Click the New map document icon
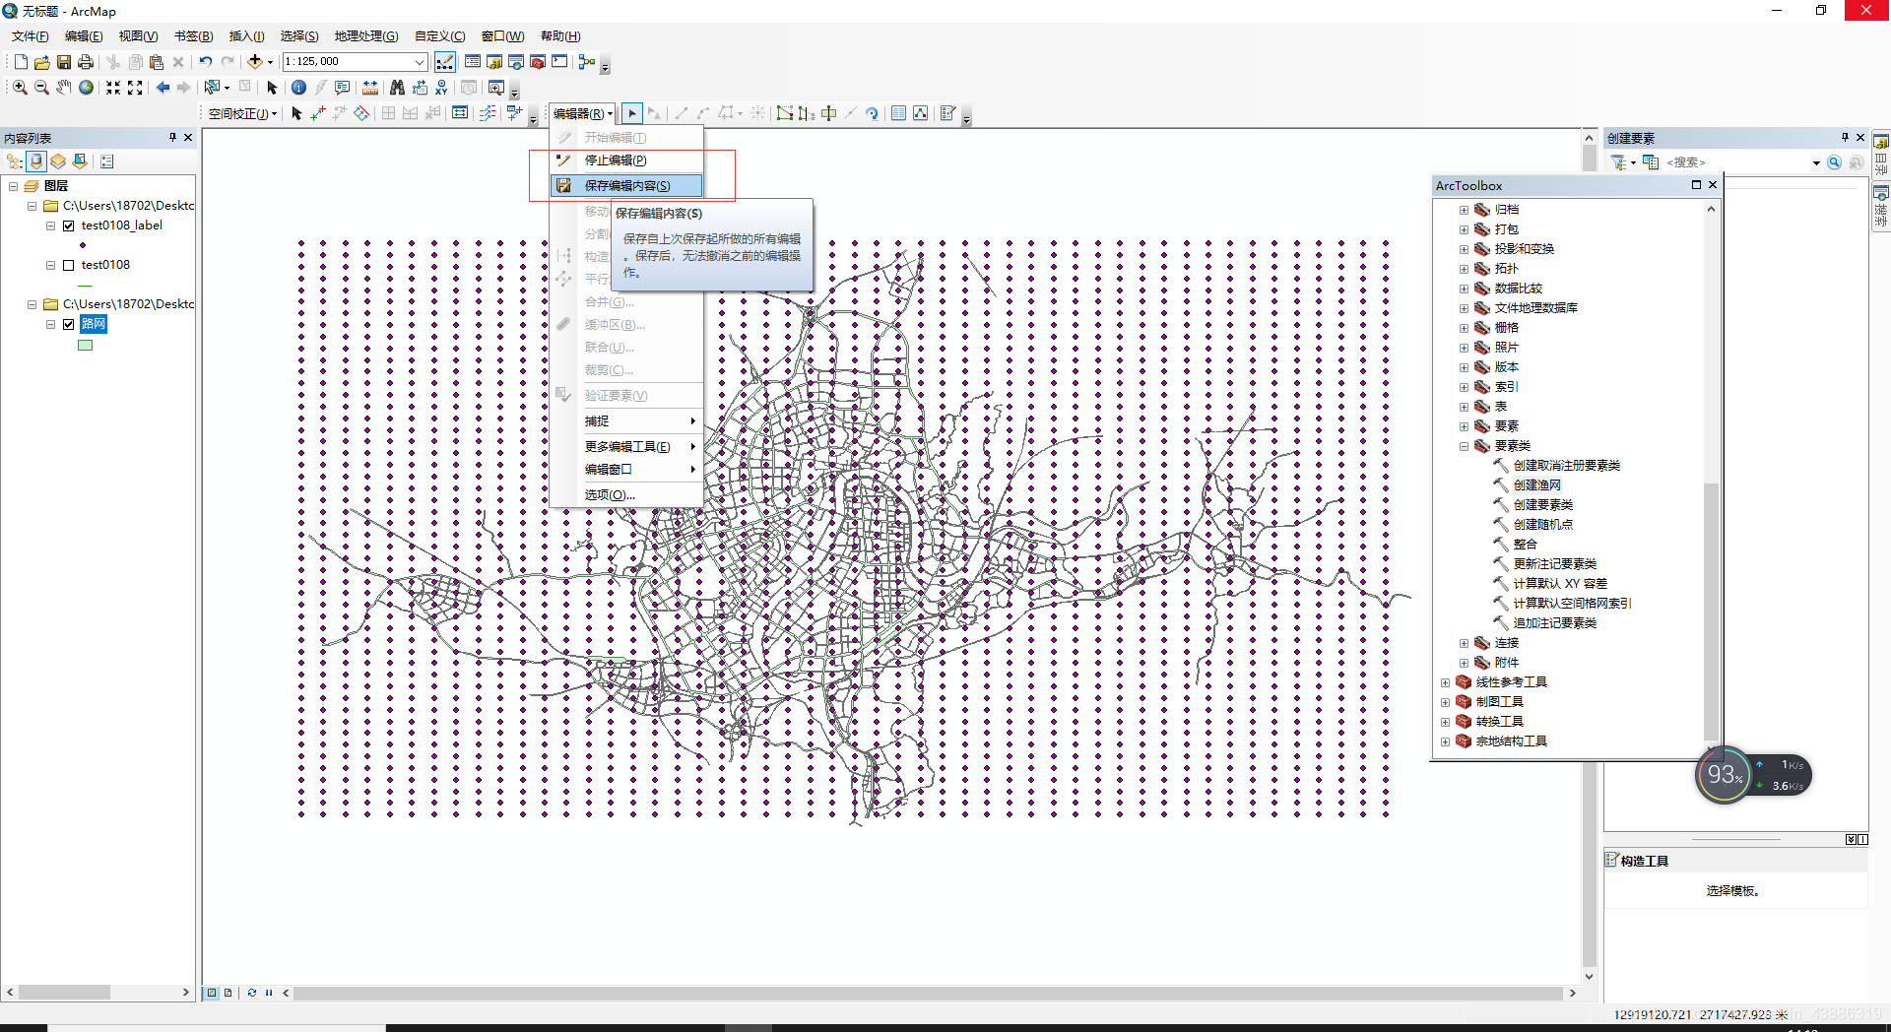The image size is (1891, 1032). [x=20, y=62]
